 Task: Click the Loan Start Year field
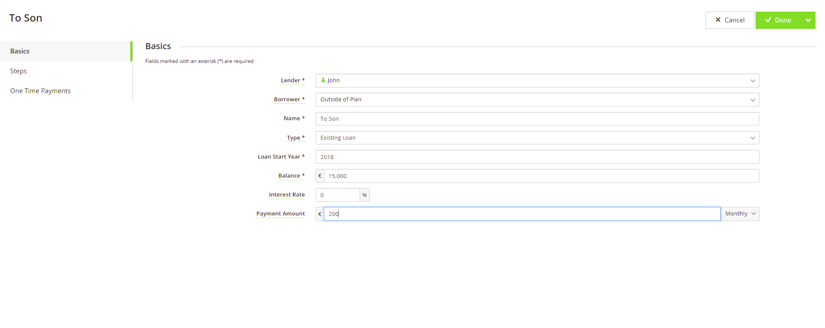pos(537,157)
